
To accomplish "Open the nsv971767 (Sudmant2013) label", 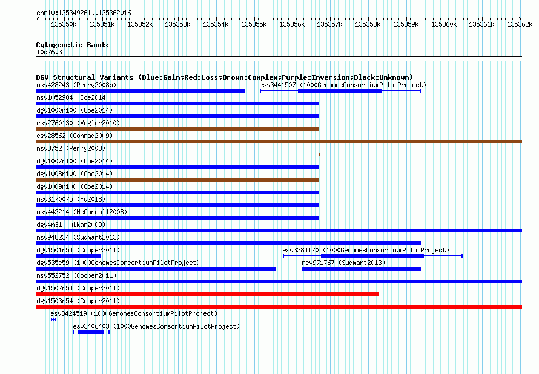I will click(x=343, y=263).
